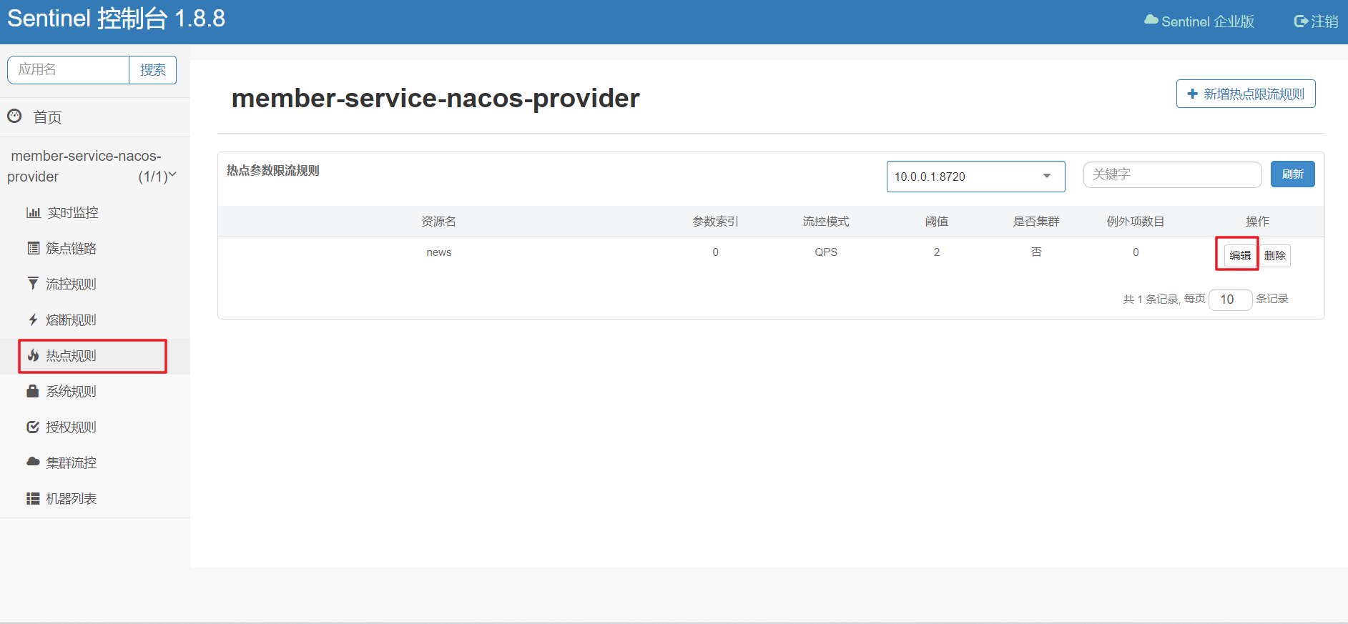Open the 10.0.0.1:8720 machine dropdown

coord(975,177)
